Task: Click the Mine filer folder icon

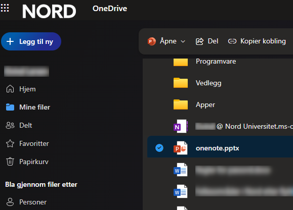Action: coord(10,107)
